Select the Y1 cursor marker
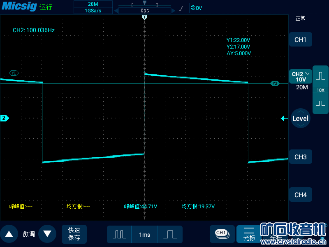The image size is (329, 247). point(14,73)
